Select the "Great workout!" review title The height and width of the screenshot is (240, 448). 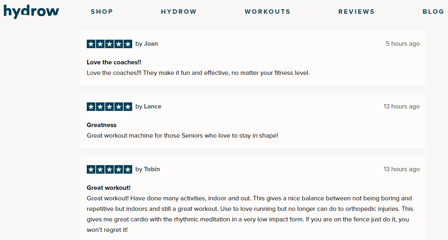click(109, 188)
